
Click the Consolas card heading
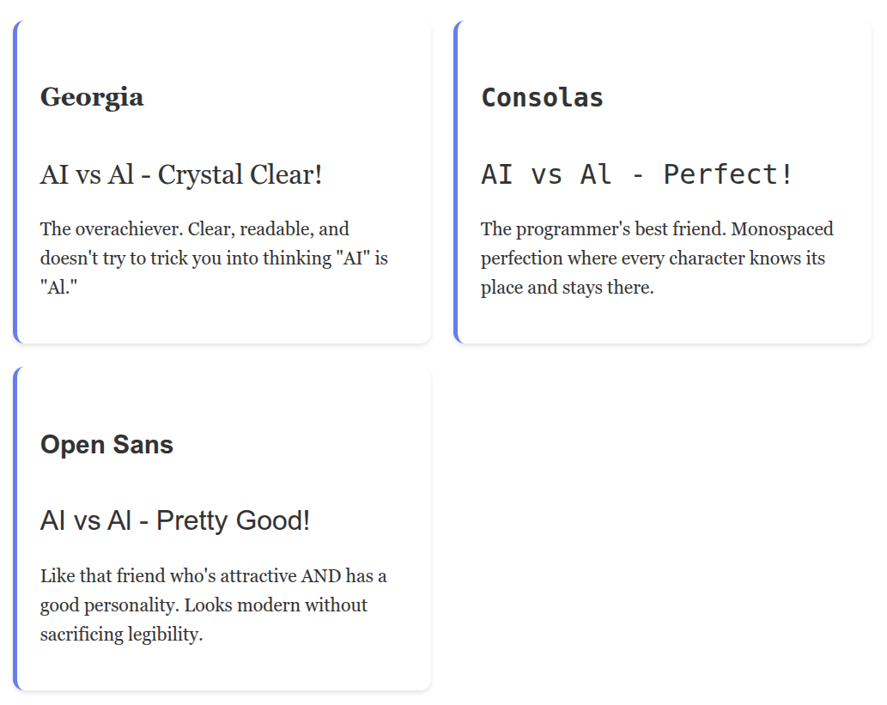click(x=542, y=97)
